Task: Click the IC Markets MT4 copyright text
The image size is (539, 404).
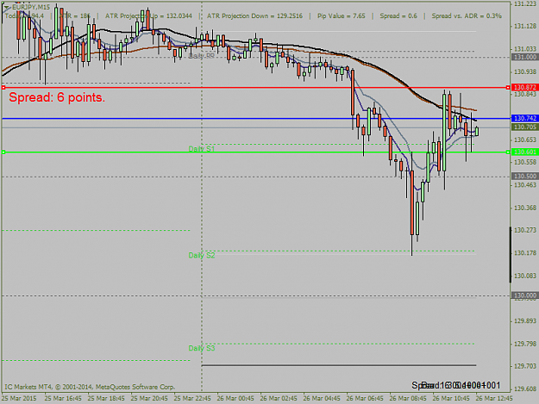Action: click(90, 387)
